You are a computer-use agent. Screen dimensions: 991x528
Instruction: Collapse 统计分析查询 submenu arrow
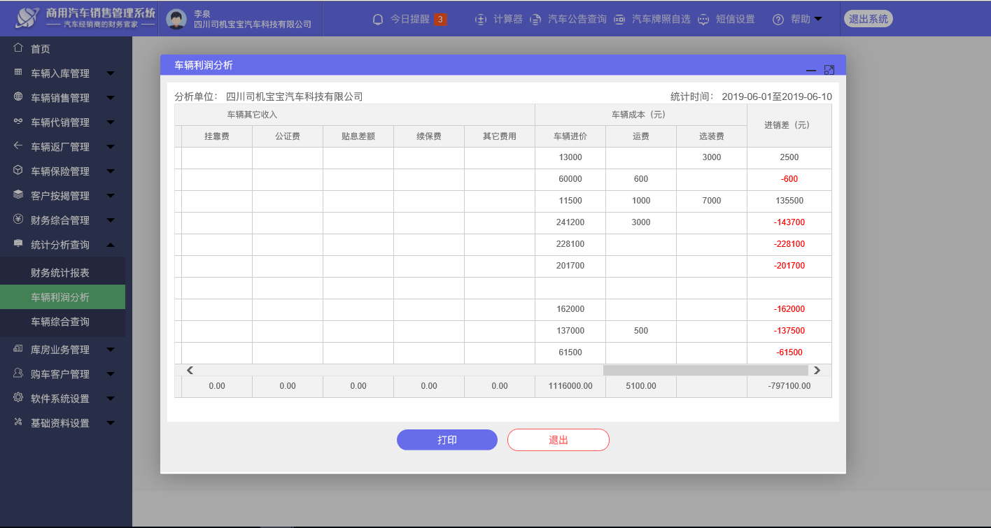(x=111, y=245)
